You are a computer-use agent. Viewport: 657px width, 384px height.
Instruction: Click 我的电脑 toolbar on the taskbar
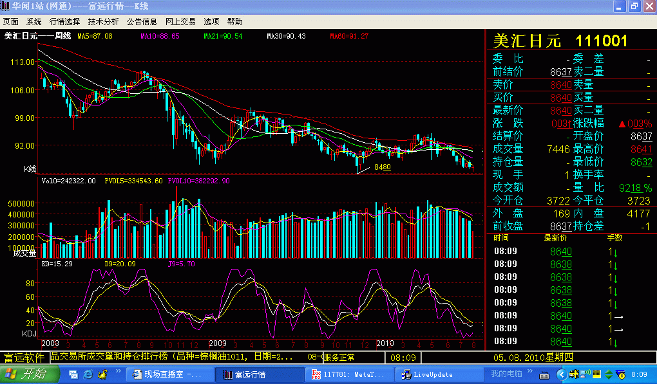(506, 374)
